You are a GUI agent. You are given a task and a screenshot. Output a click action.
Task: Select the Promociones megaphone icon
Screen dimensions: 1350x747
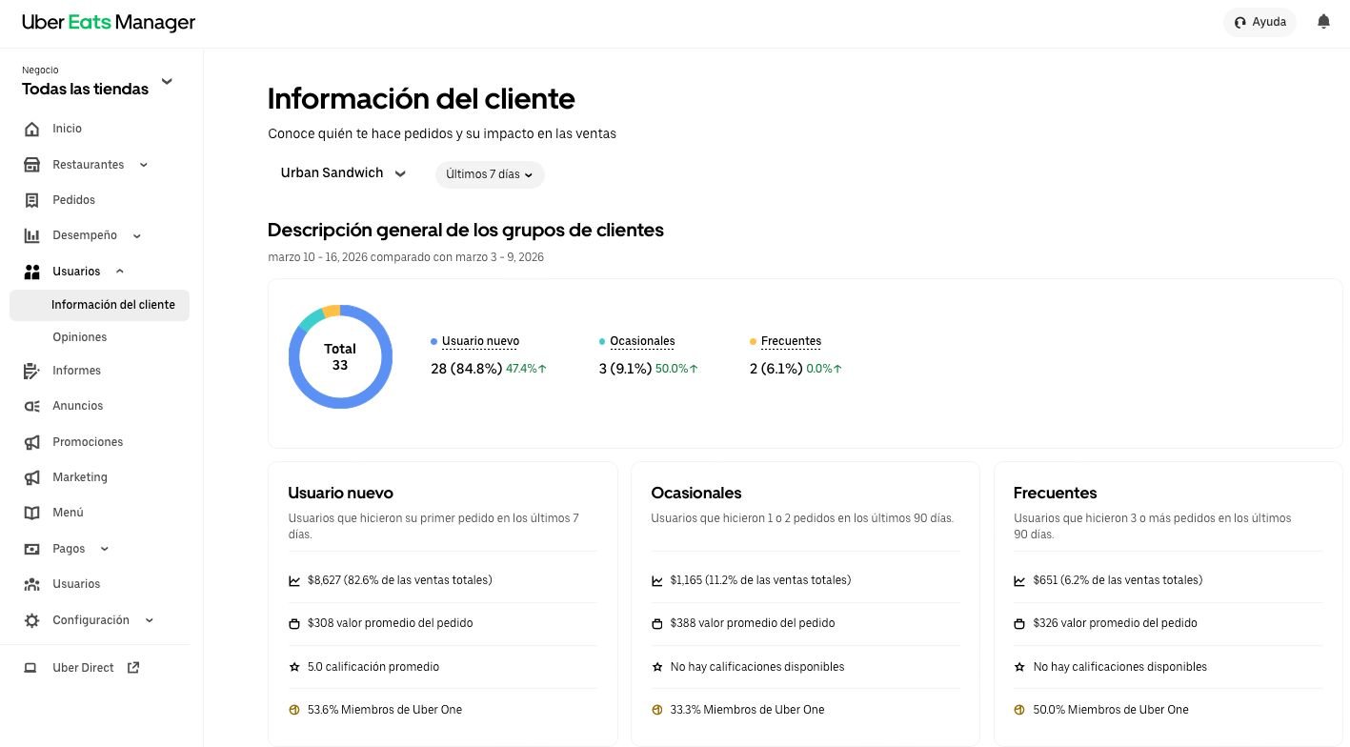(32, 442)
